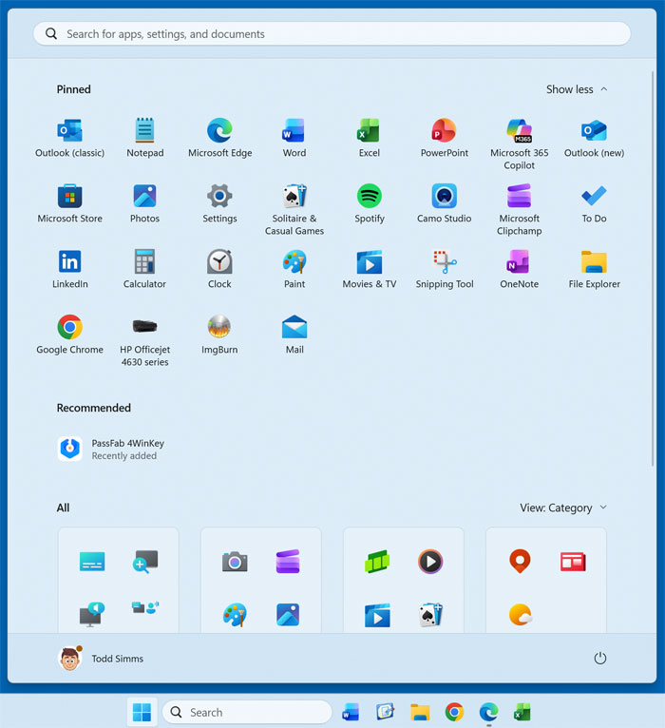Launch Camo Studio app
Viewport: 665px width, 728px height.
tap(444, 203)
